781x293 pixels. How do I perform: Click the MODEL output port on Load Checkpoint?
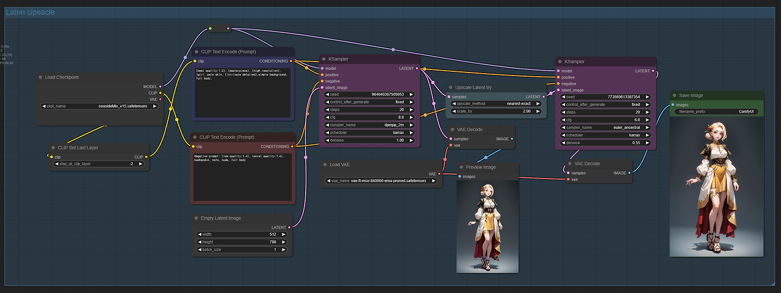[160, 86]
